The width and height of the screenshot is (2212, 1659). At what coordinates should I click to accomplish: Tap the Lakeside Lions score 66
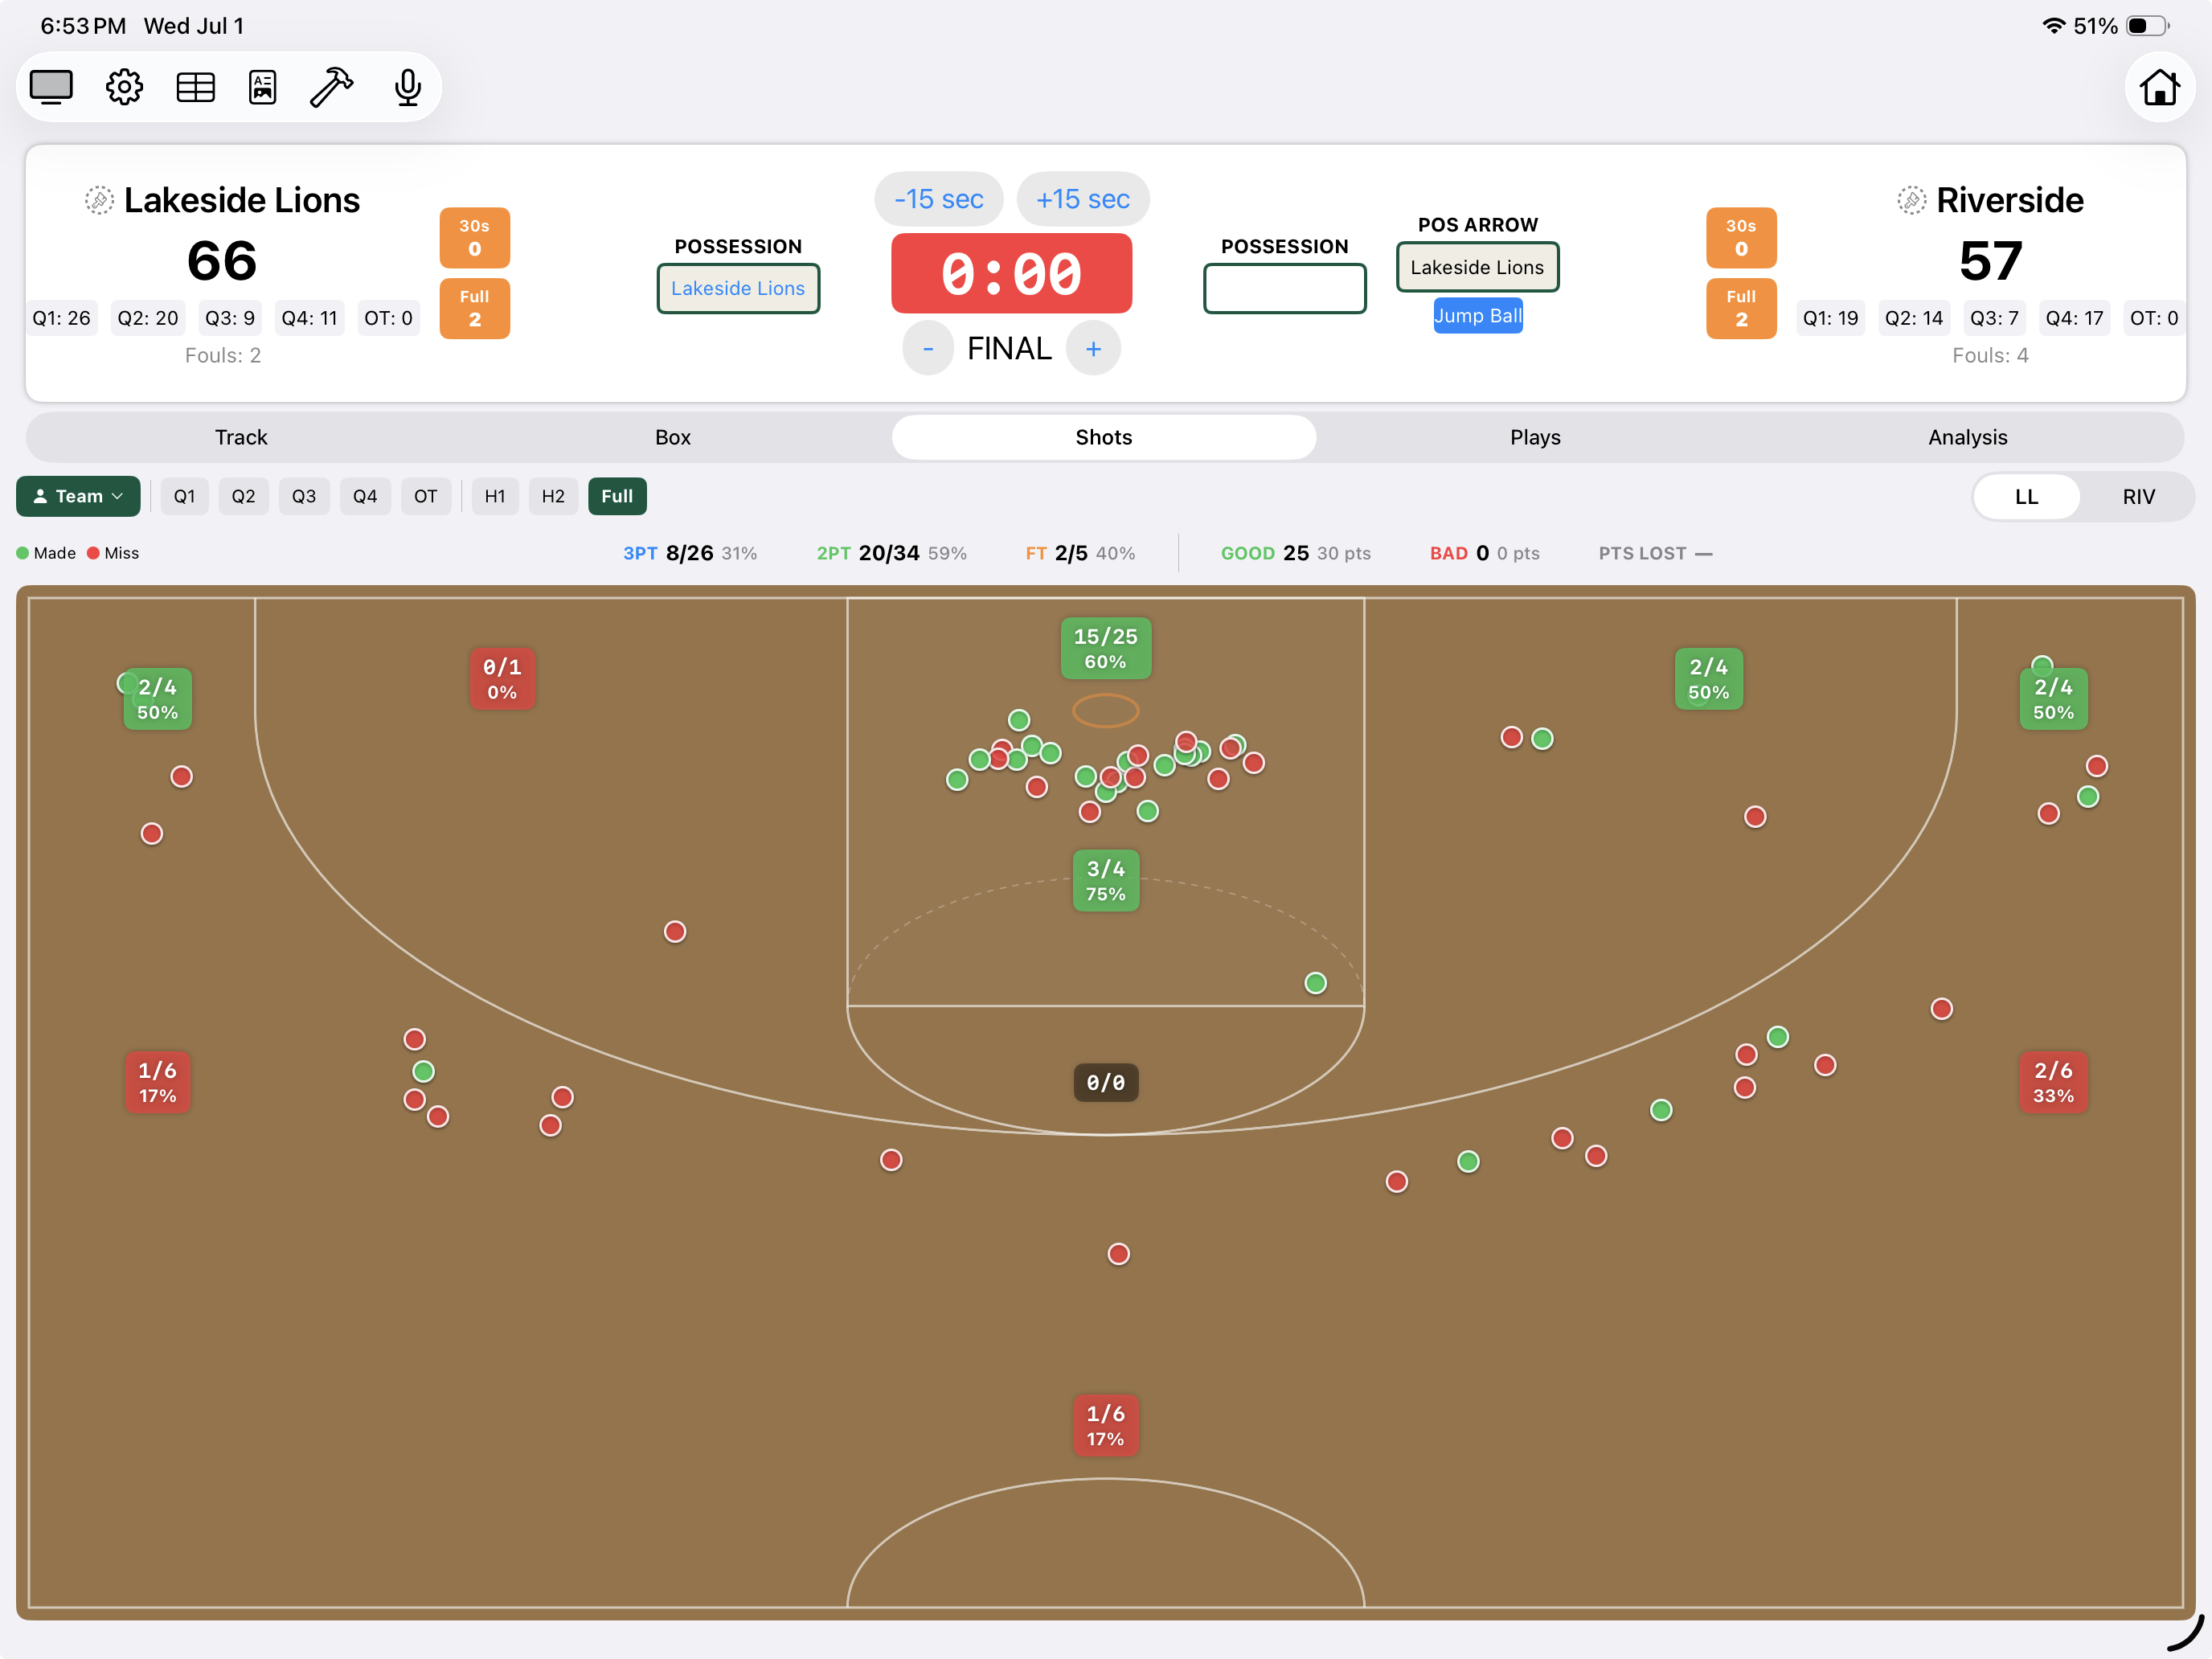(x=222, y=260)
